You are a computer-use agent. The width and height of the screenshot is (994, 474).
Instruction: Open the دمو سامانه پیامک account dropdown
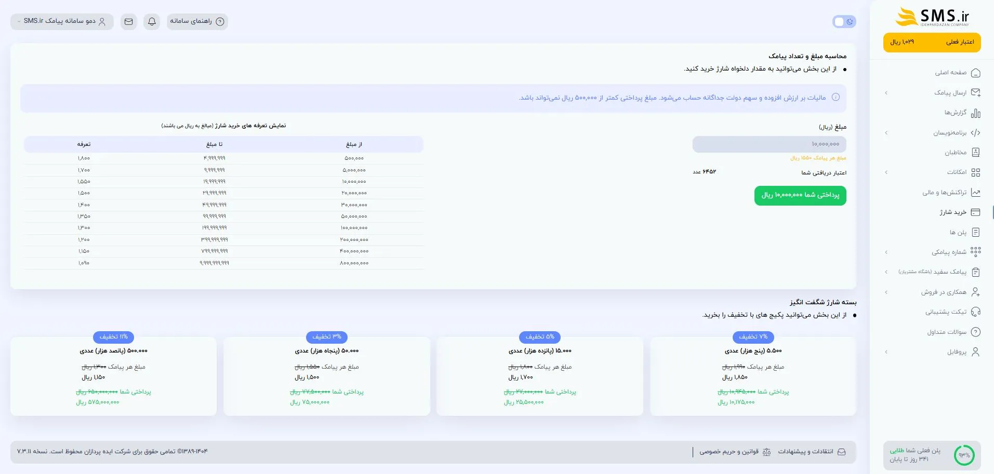coord(61,21)
